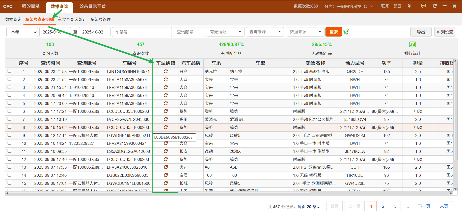Open the 车架号查询统计 sub-tab
Image resolution: width=462 pixels, height=215 pixels.
tap(72, 19)
